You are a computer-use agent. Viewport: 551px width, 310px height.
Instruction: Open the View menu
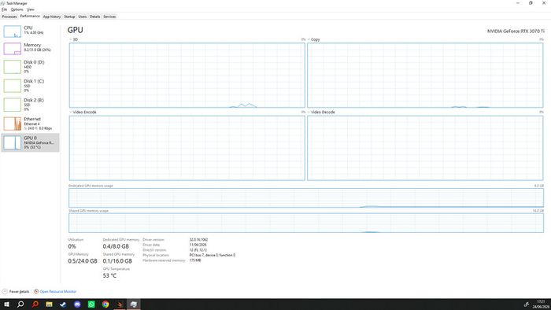[x=31, y=9]
